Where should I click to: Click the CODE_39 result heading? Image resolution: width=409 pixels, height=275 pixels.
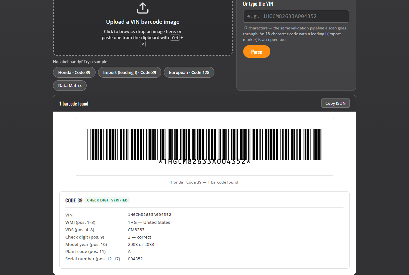coord(74,200)
